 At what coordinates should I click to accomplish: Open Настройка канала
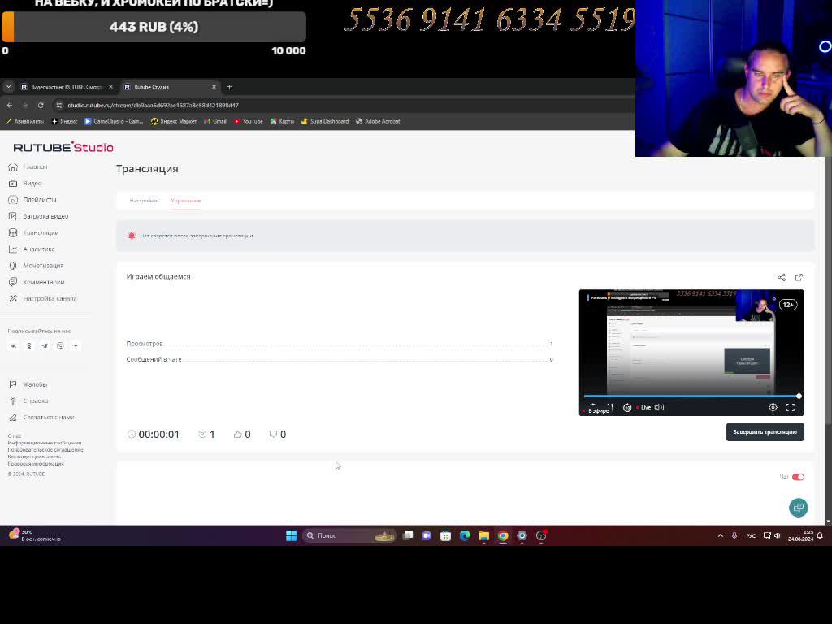click(x=42, y=299)
